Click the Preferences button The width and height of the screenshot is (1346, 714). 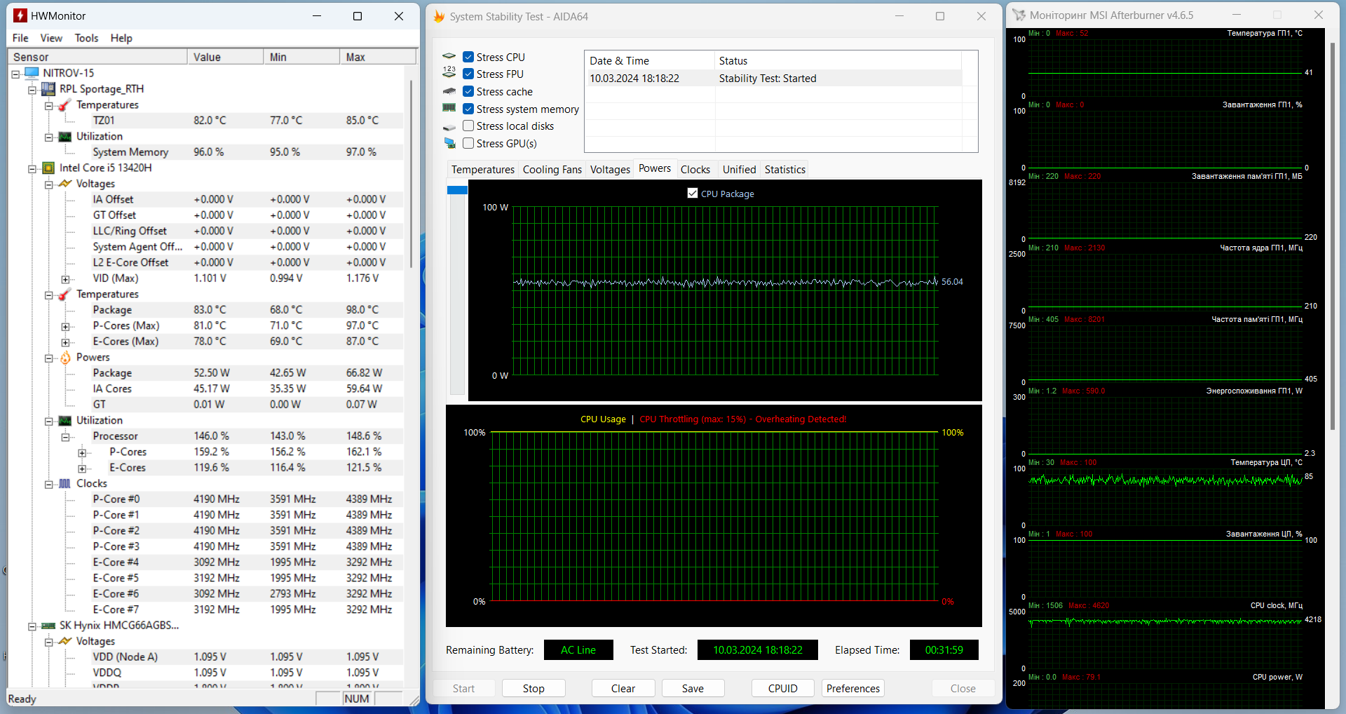point(852,689)
